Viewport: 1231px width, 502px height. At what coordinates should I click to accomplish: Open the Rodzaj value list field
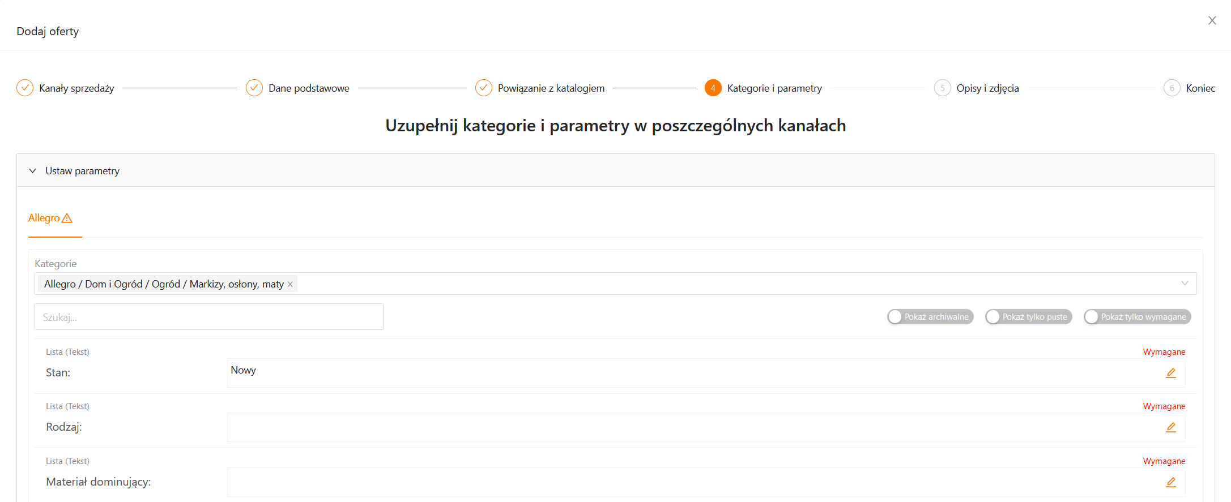[x=691, y=427]
